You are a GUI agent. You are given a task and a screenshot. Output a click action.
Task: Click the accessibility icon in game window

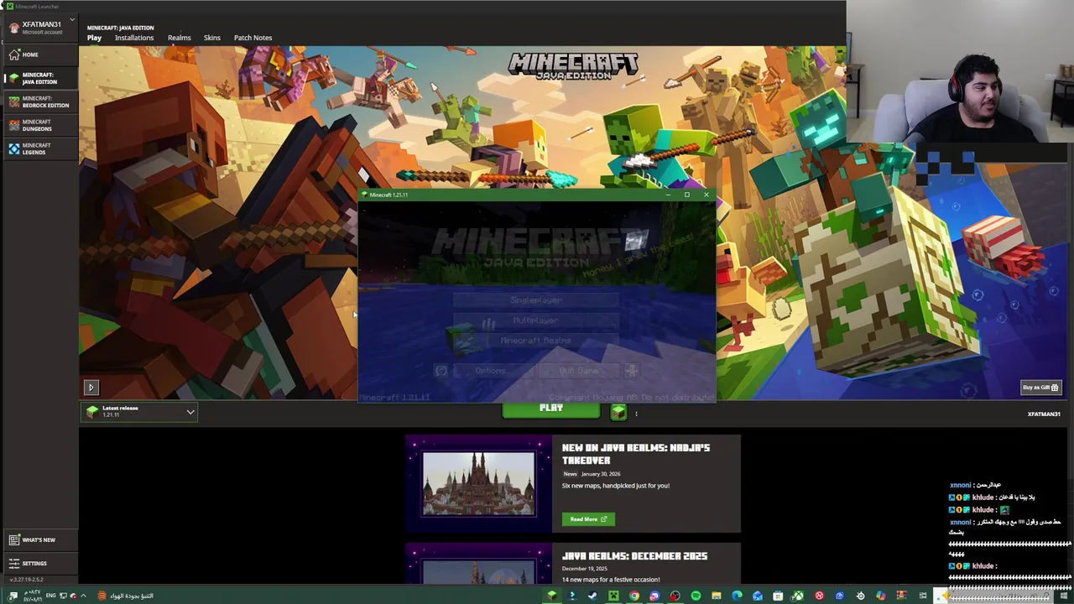pos(631,370)
